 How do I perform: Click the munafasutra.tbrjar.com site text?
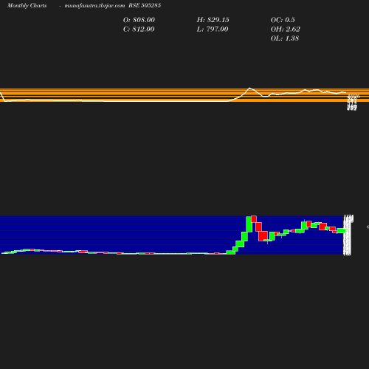tap(94, 5)
